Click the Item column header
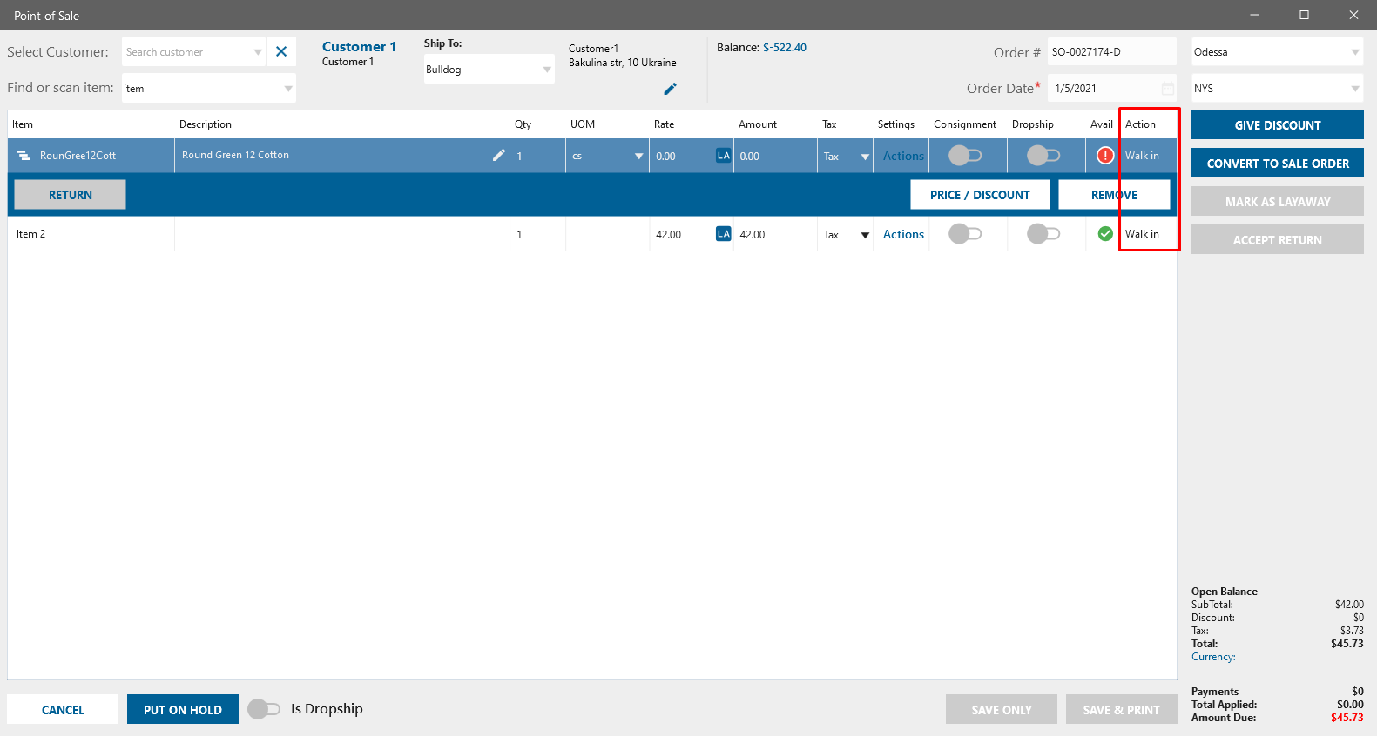This screenshot has width=1377, height=736. point(23,124)
